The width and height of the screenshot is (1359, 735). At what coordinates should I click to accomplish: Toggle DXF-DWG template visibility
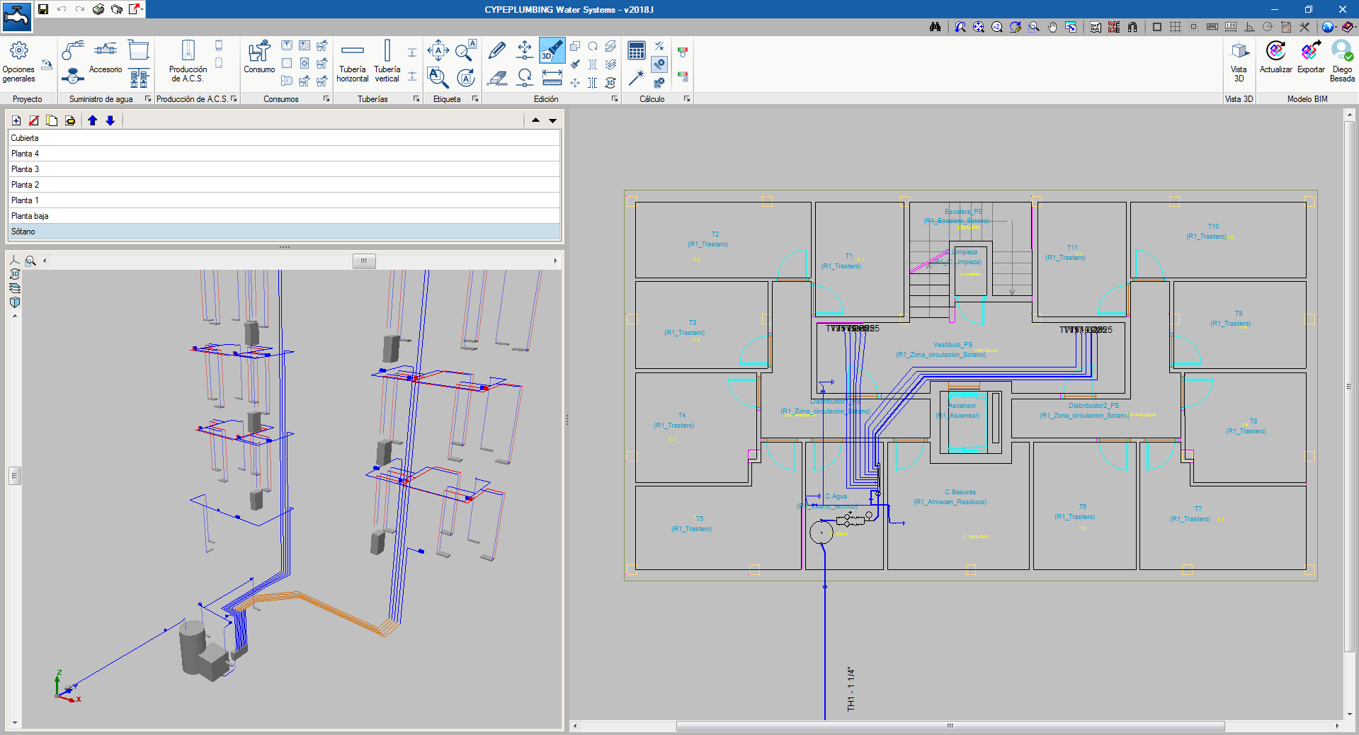(x=1096, y=27)
